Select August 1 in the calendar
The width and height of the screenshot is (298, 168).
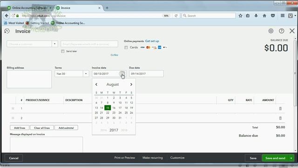(108, 98)
